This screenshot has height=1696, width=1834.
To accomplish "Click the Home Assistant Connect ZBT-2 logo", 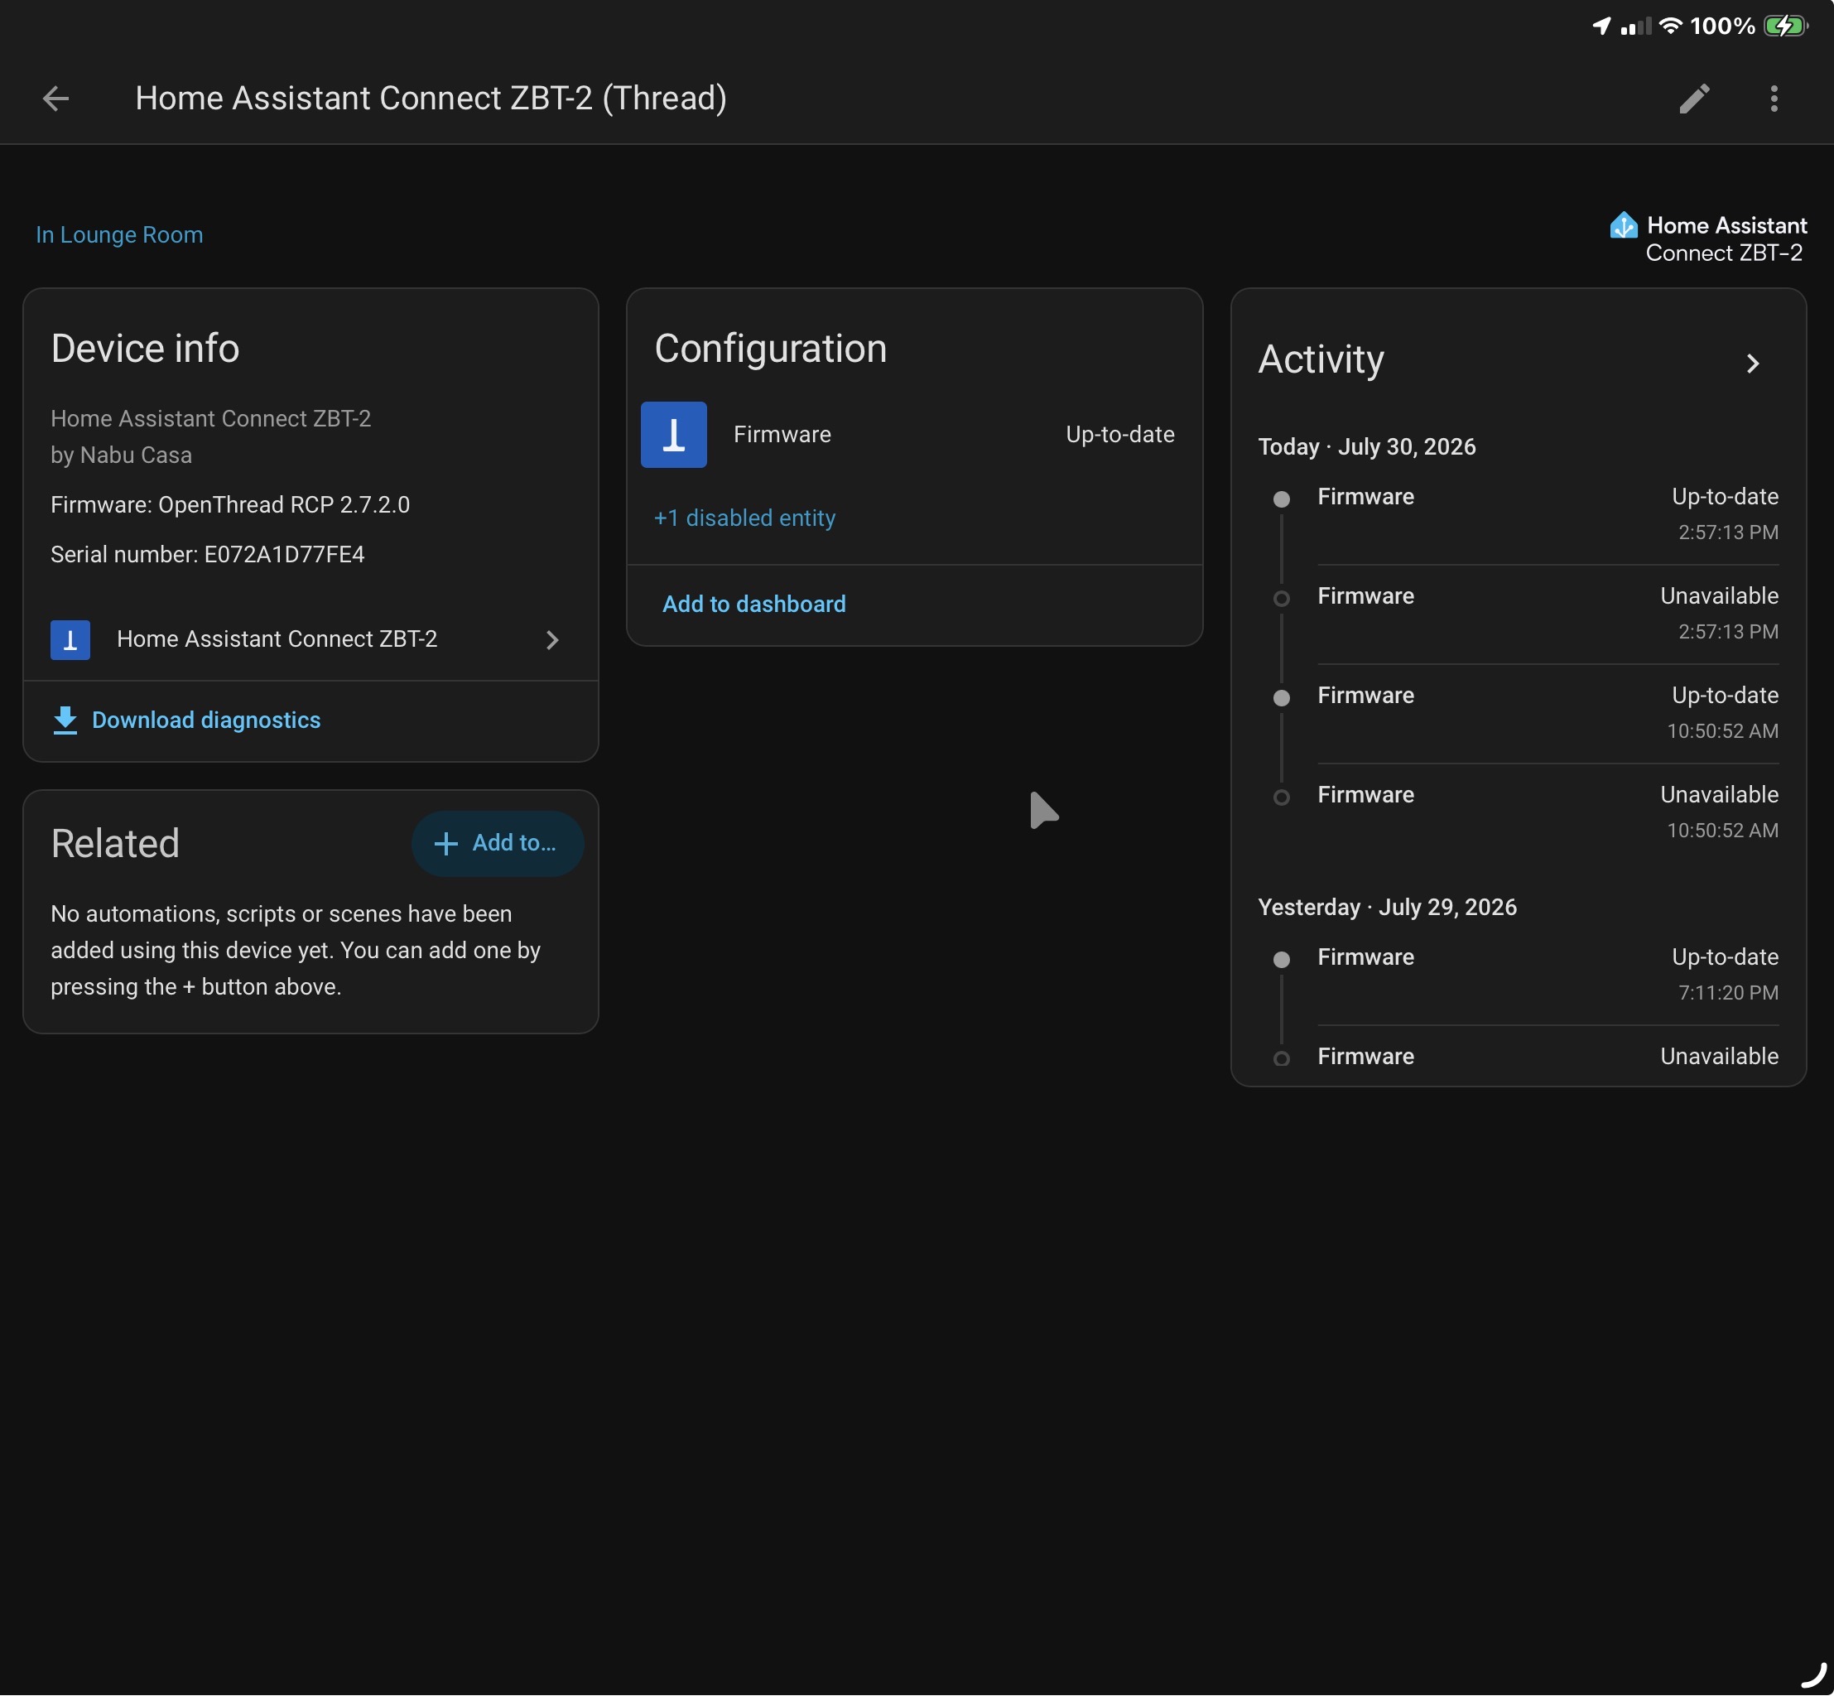I will click(x=1707, y=238).
